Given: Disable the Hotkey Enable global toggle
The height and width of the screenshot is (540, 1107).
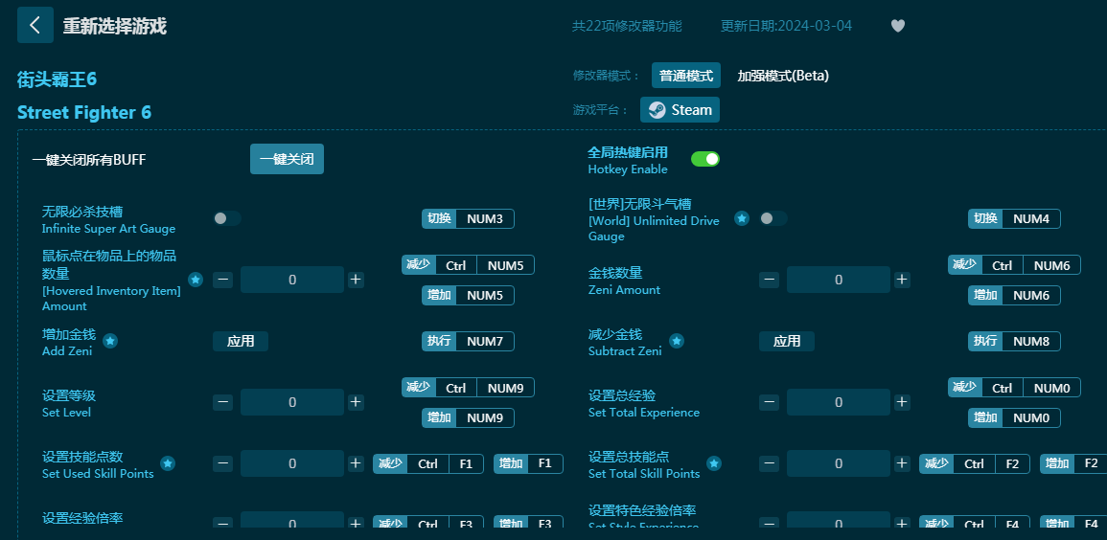Looking at the screenshot, I should click(x=705, y=159).
